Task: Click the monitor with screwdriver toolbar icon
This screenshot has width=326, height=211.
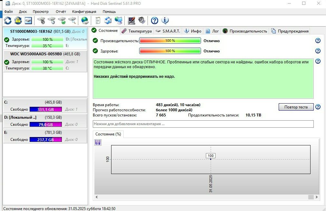Action: (131, 21)
